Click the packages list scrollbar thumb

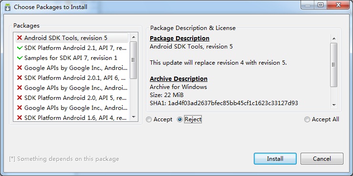click(134, 60)
